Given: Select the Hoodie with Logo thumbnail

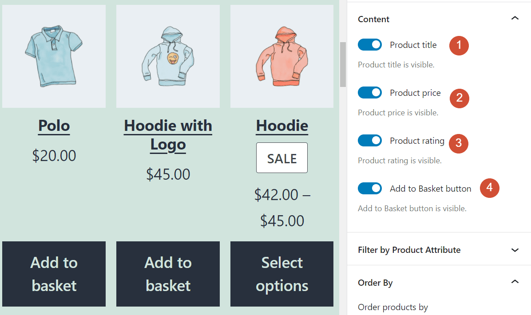Looking at the screenshot, I should pyautogui.click(x=168, y=56).
